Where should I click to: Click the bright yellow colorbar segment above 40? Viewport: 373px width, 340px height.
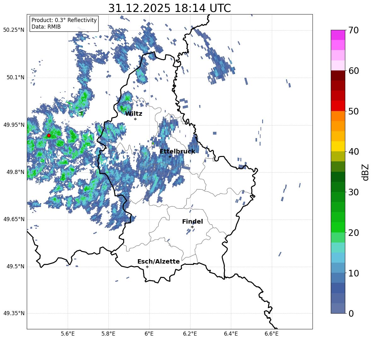coord(338,147)
